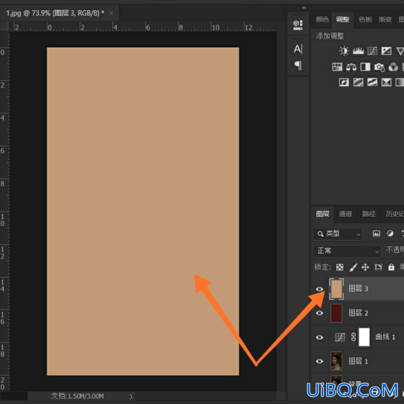Toggle pixel layer filter icon
This screenshot has height=404, width=404.
click(x=376, y=234)
